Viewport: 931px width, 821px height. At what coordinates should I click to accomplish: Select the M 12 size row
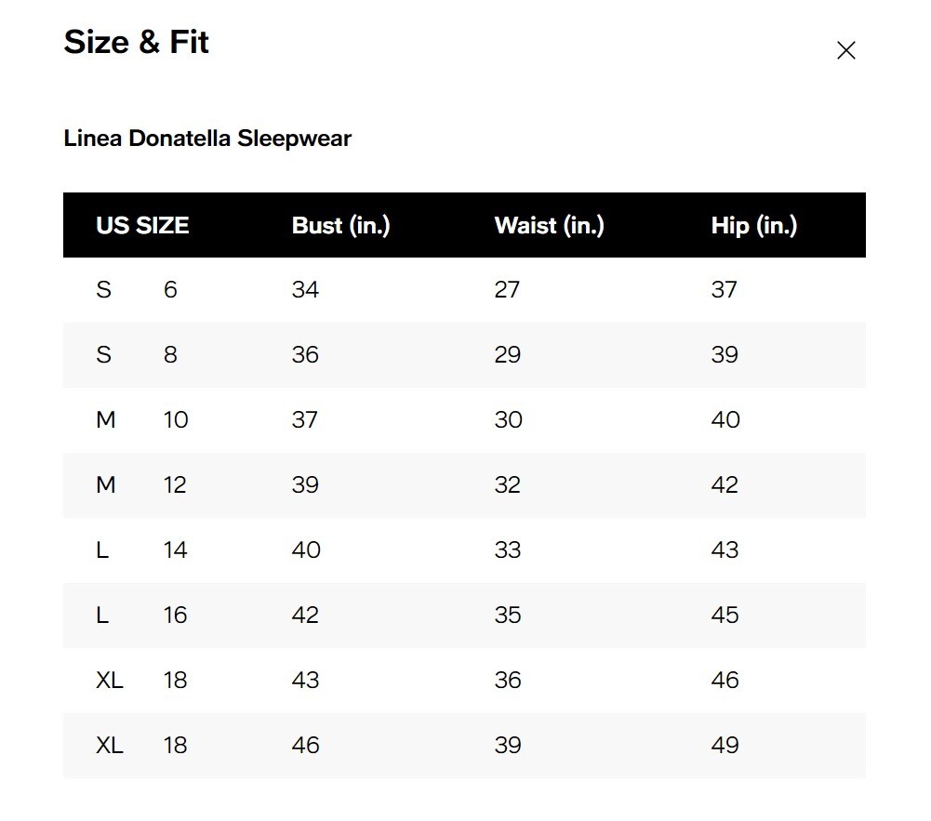[x=464, y=485]
